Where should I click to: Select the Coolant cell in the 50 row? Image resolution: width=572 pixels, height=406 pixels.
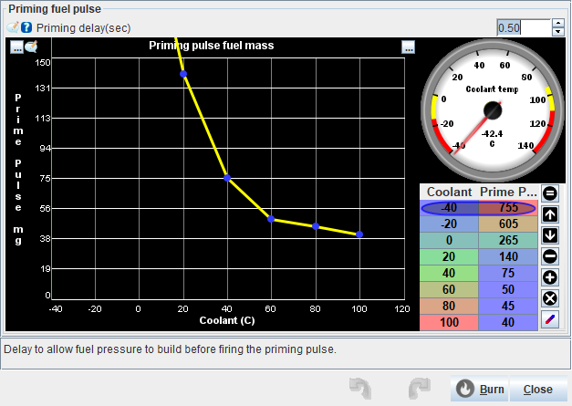449,289
